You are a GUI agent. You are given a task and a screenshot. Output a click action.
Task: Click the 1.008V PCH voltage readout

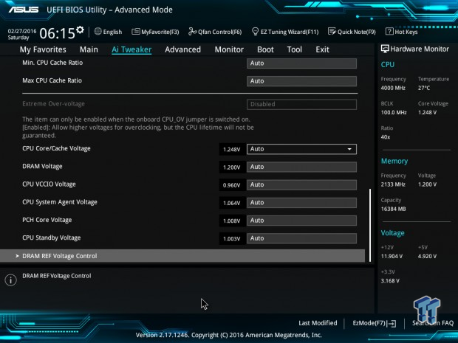(232, 221)
